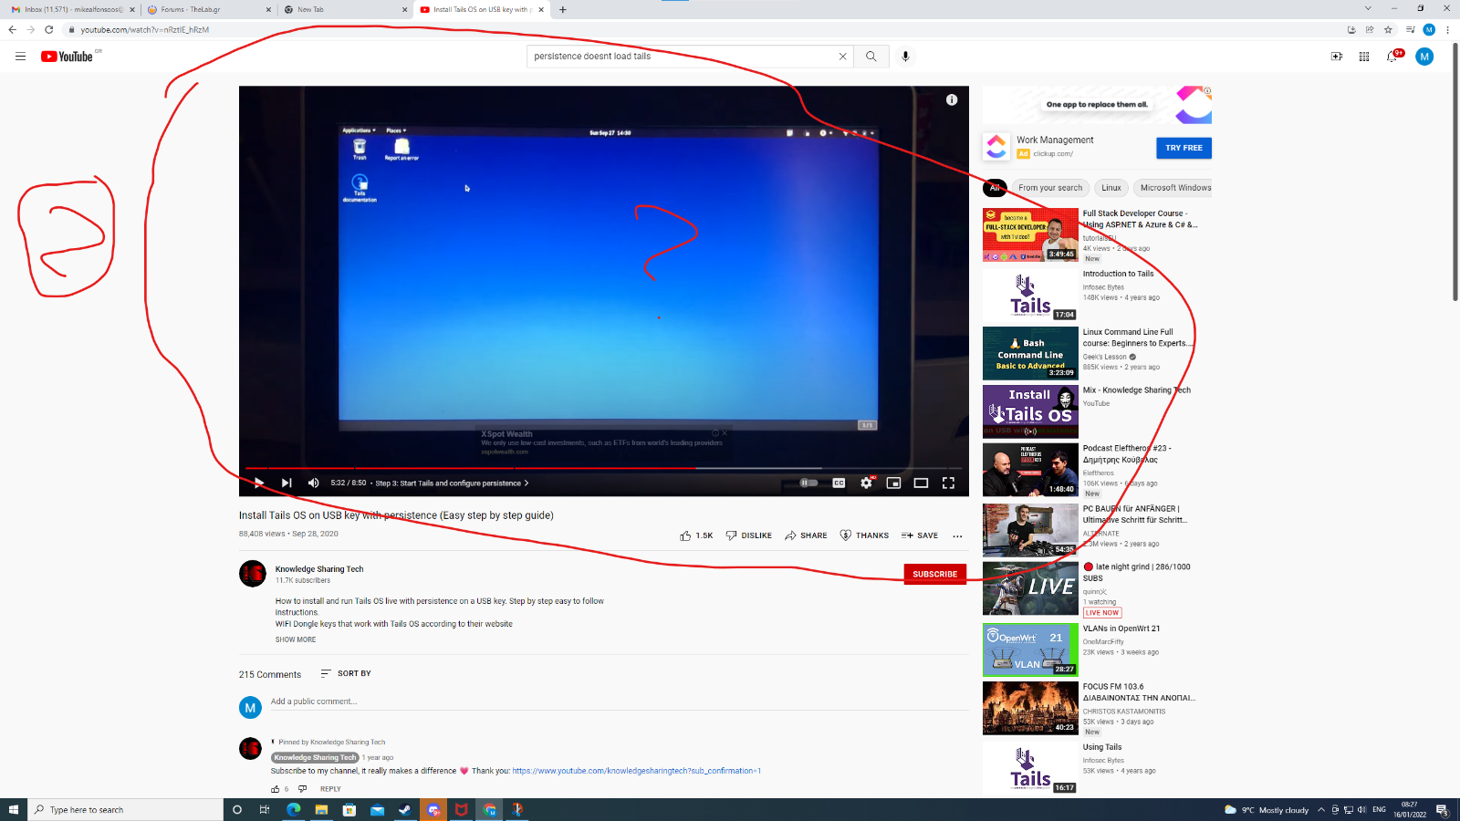The height and width of the screenshot is (821, 1460).
Task: Click the address bar URL
Action: point(144,30)
